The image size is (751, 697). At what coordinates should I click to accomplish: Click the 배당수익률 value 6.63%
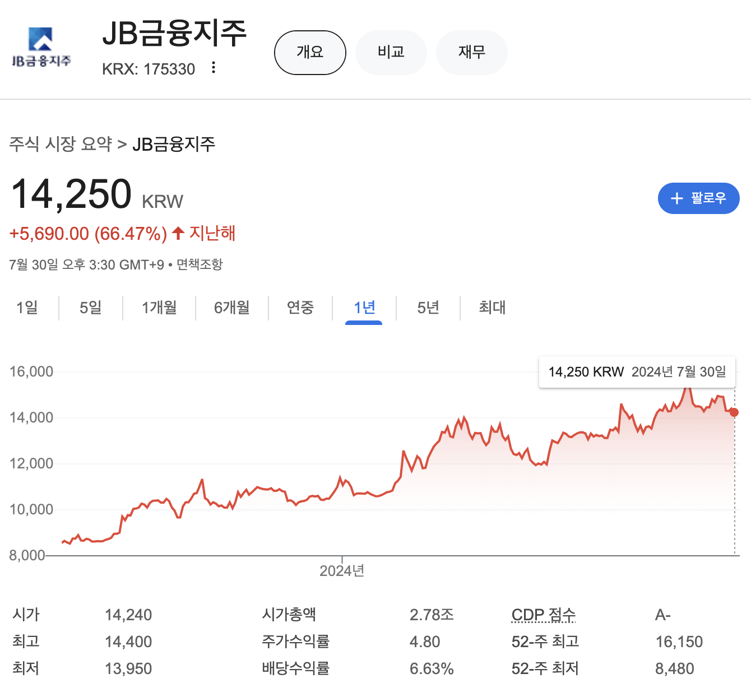tap(432, 669)
